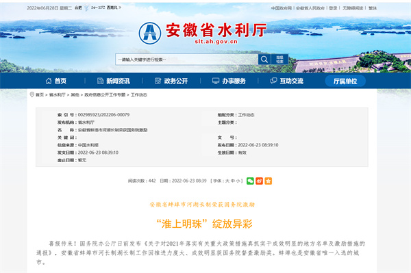411x273 pixels.
Task: Click the Anhui water department logo
Action: (x=149, y=34)
